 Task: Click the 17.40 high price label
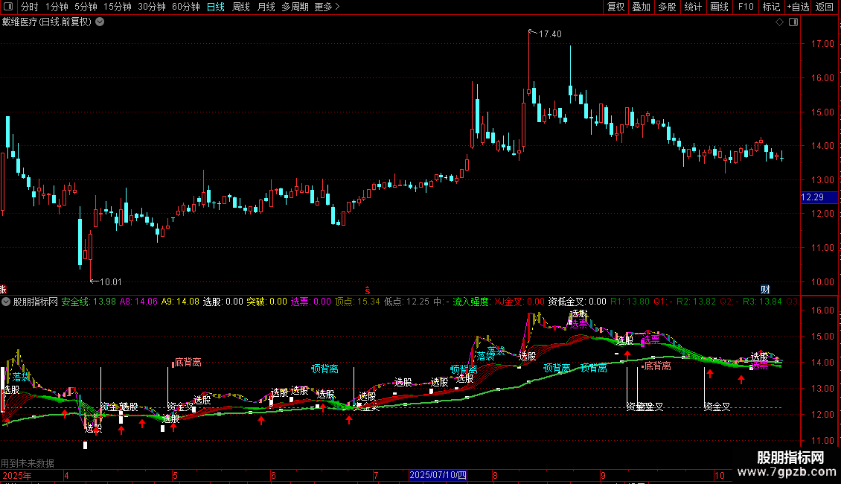(x=550, y=34)
